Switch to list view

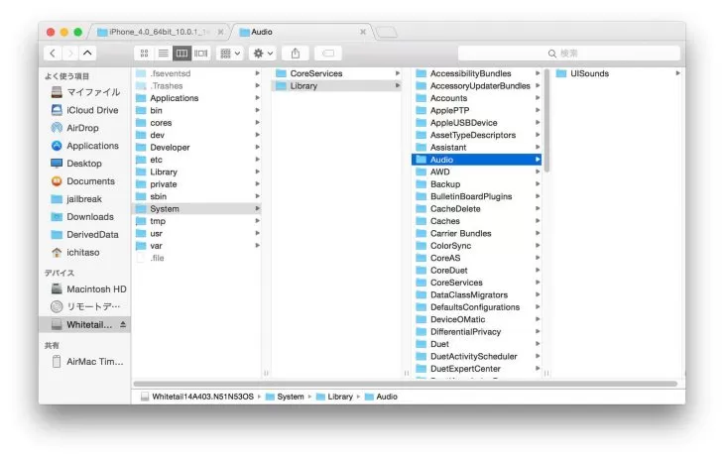click(x=163, y=54)
